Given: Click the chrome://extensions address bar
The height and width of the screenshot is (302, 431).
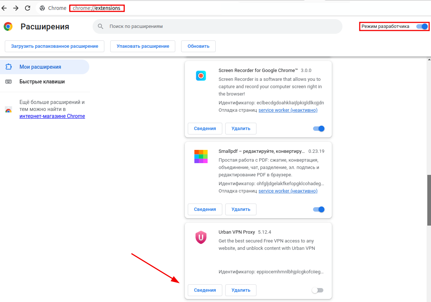Looking at the screenshot, I should point(97,8).
